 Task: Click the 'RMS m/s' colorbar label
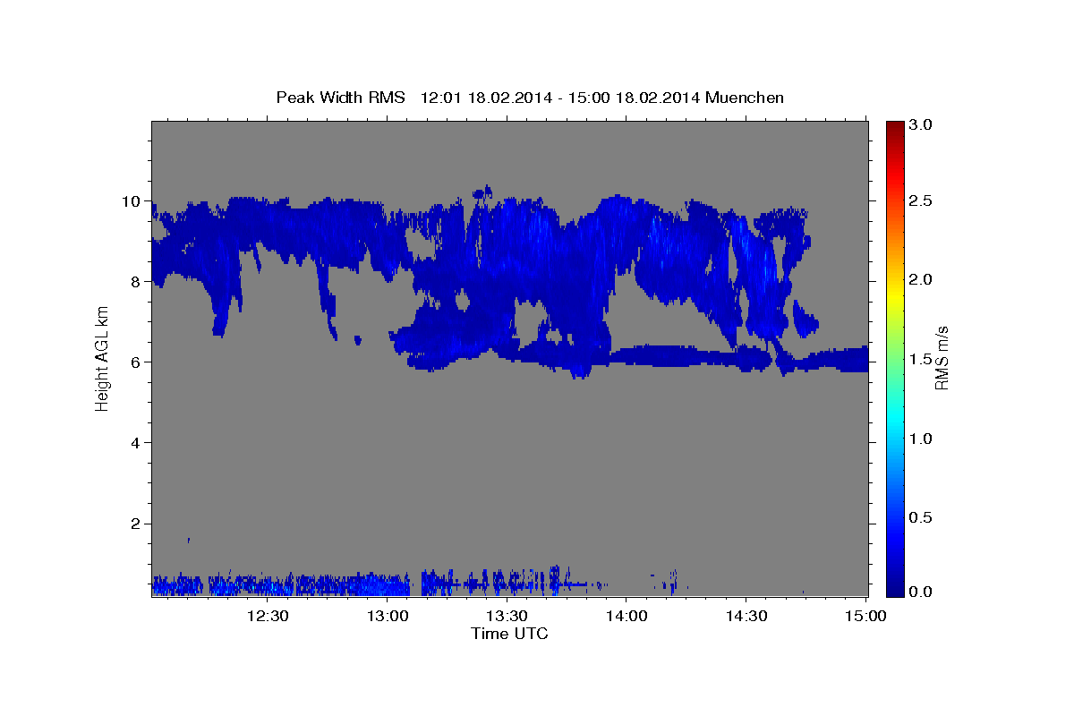click(942, 359)
